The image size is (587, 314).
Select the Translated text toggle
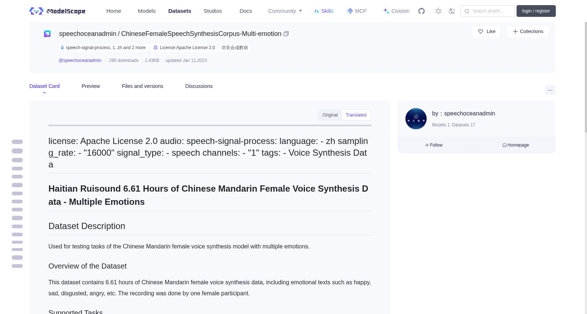[x=356, y=115]
